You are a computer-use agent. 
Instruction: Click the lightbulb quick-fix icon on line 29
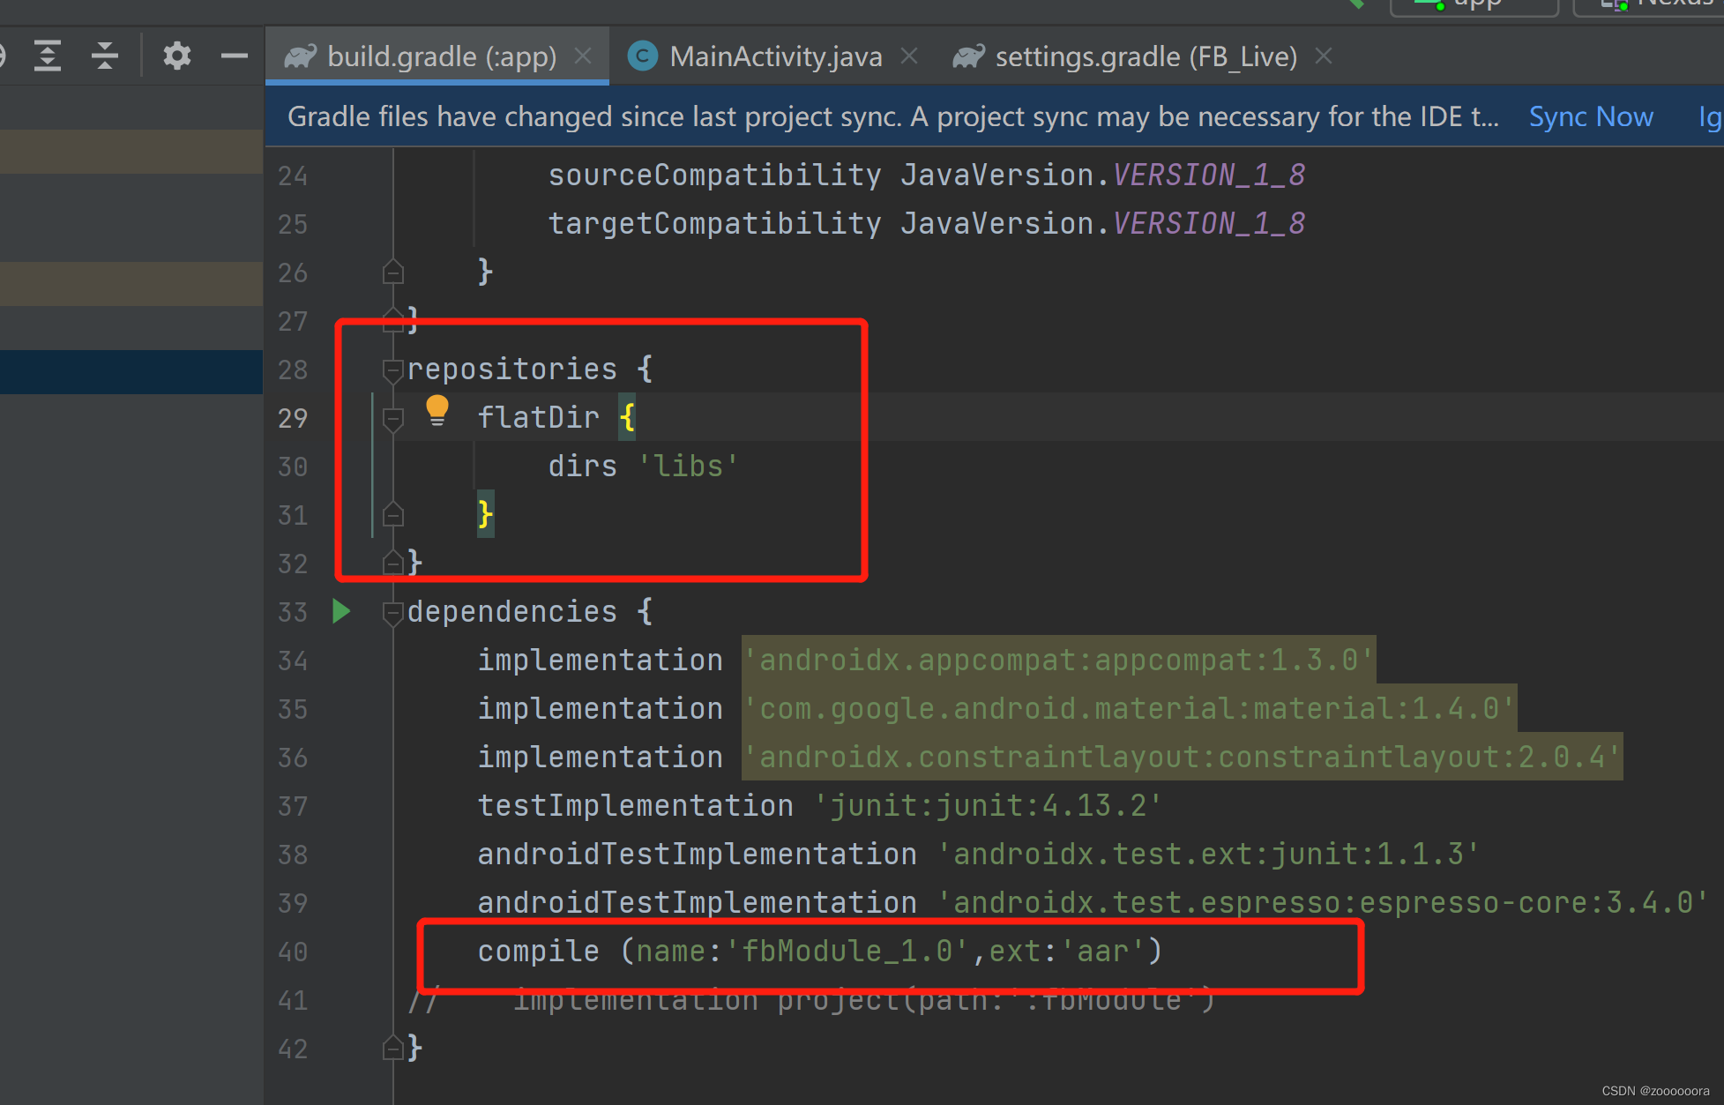point(437,411)
